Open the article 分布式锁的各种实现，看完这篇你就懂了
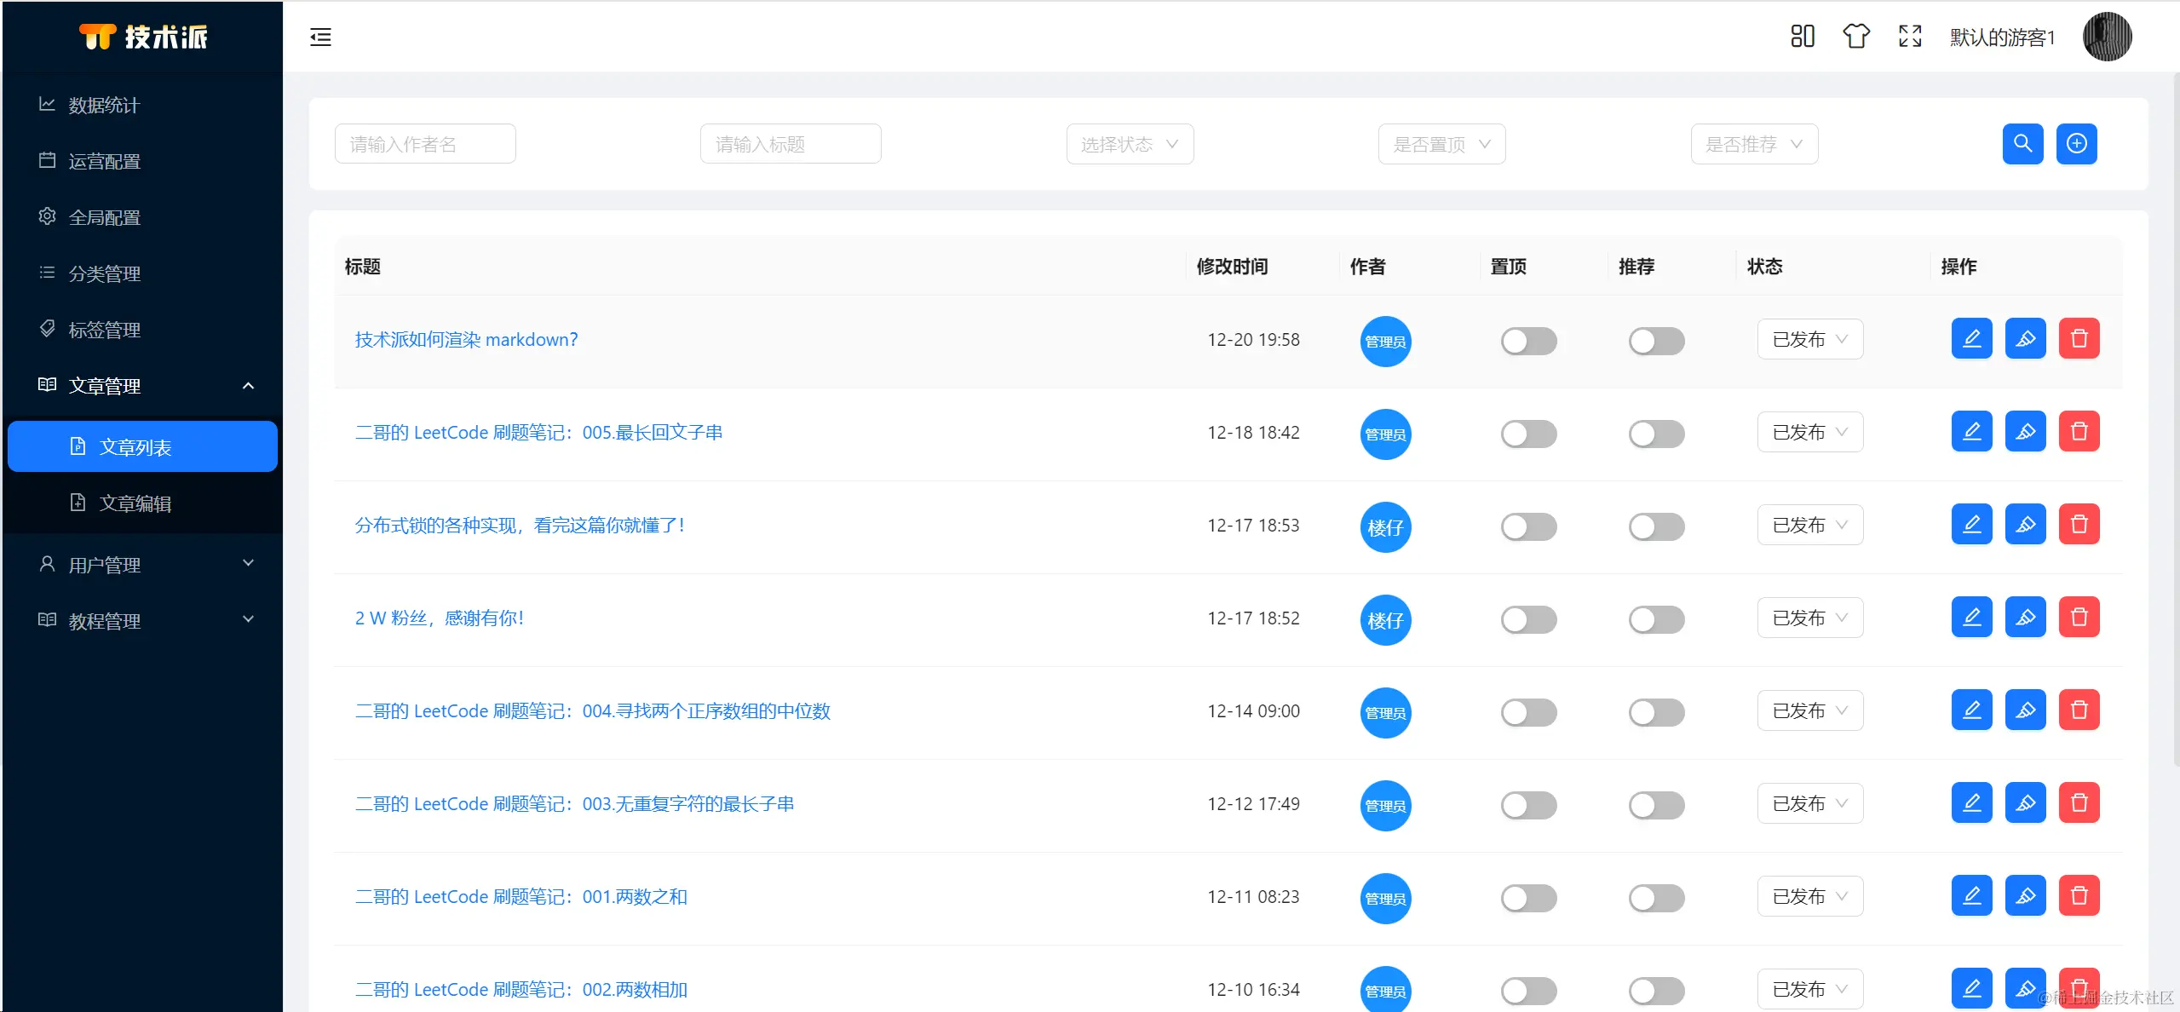The height and width of the screenshot is (1012, 2180). [x=520, y=525]
